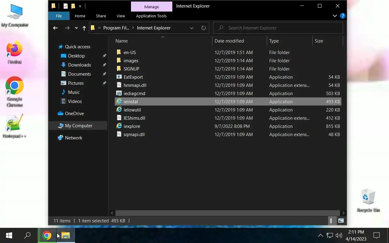389x243 pixels.
Task: Unpin Pictures from Quick access
Action: pos(104,83)
